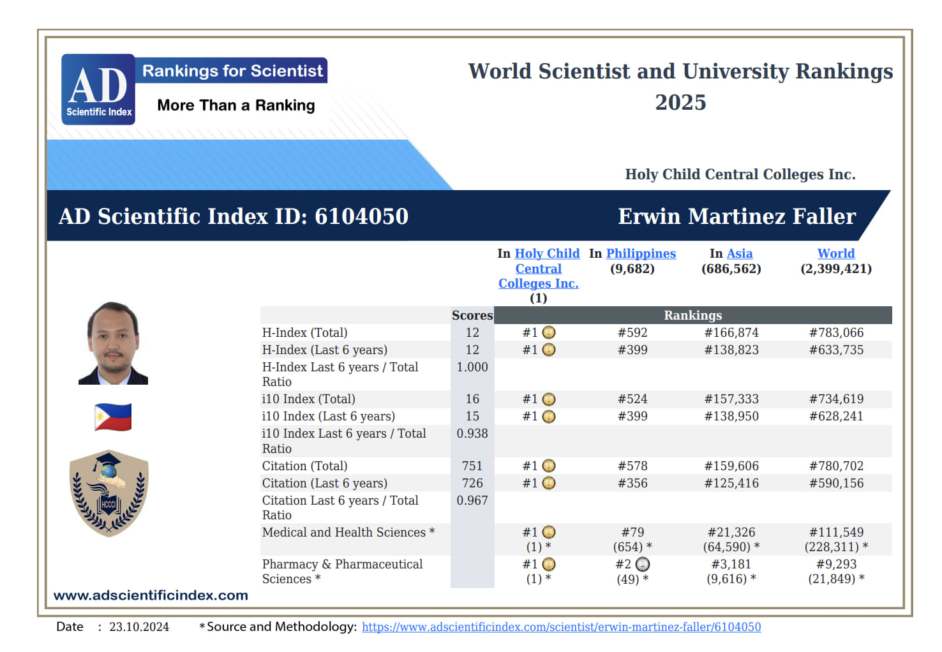Click the Asia rank #166,874
942x652 pixels.
click(731, 332)
